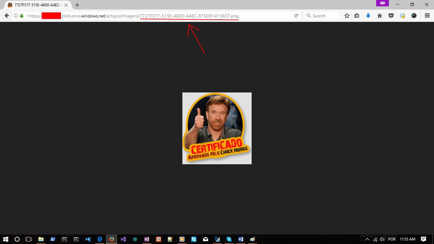Viewport: 434px width, 244px height.
Task: Open the teal circular app taskbar icon
Action: [x=135, y=239]
